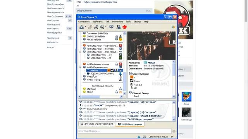
Task: Collapse the X-MEN Переговорная channel
Action: tap(80, 67)
